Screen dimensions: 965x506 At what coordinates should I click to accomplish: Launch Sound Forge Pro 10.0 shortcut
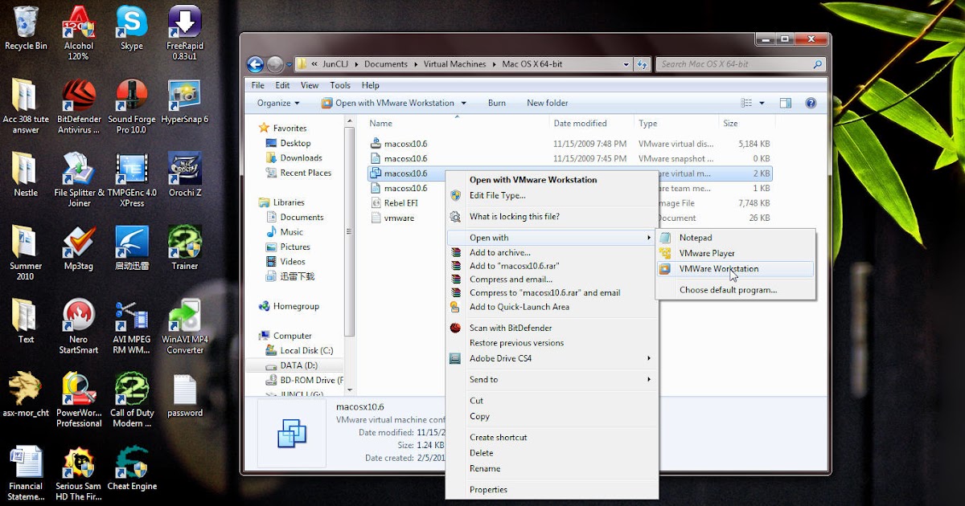pos(131,107)
